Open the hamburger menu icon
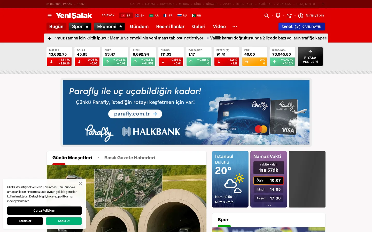372x232 pixels. pyautogui.click(x=50, y=16)
